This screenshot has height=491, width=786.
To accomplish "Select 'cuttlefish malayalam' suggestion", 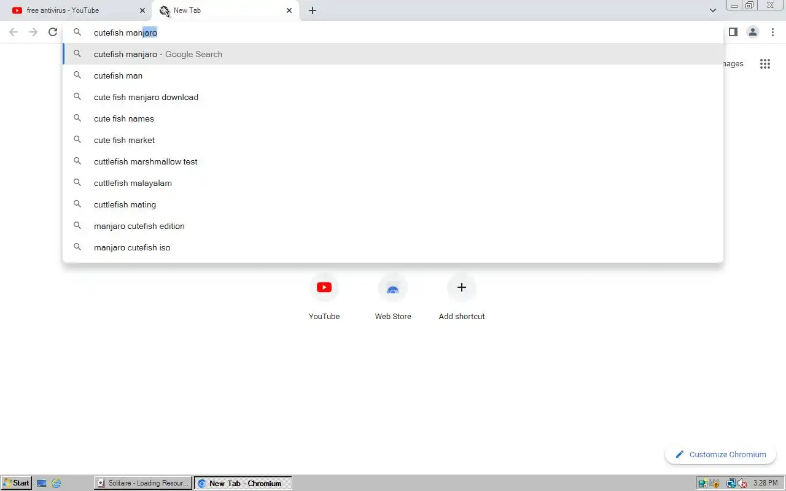I will click(393, 183).
